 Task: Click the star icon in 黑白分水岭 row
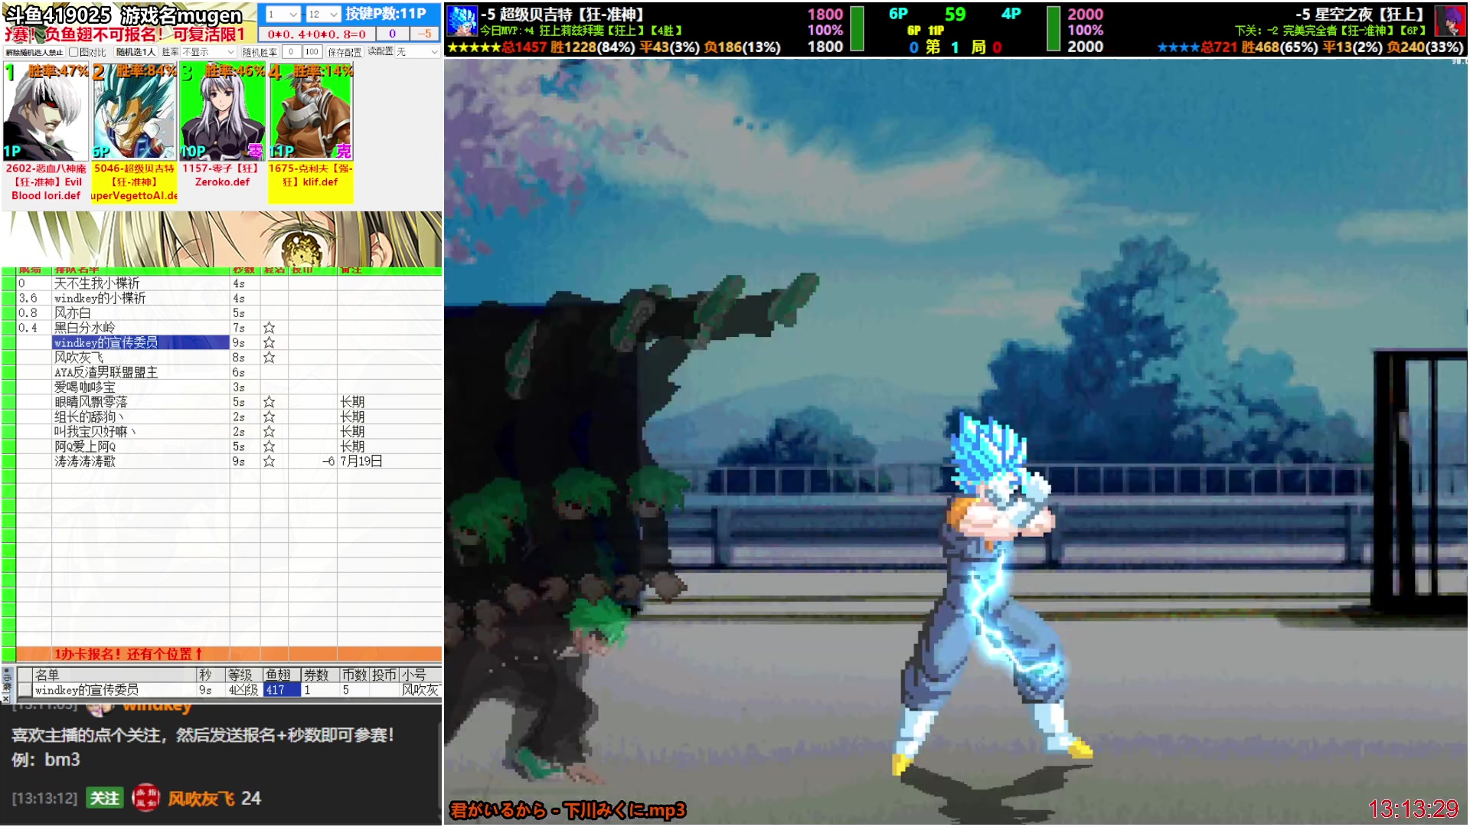point(269,328)
